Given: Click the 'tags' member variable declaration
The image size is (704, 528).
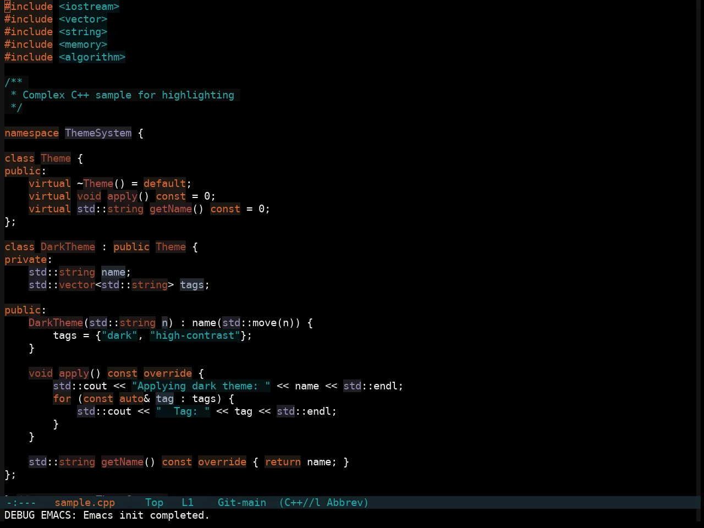Looking at the screenshot, I should click(x=192, y=285).
